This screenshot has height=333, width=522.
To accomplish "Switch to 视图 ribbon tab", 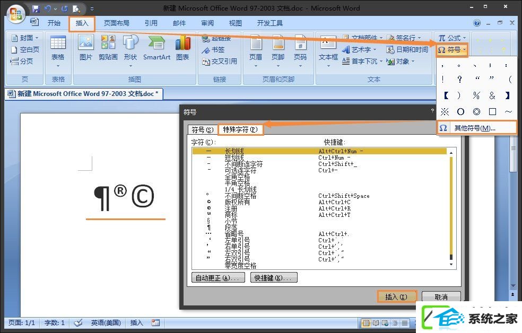I will point(236,23).
